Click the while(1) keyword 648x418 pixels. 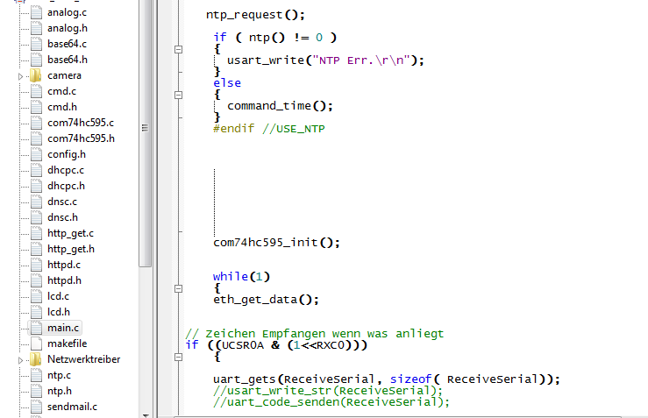point(241,276)
